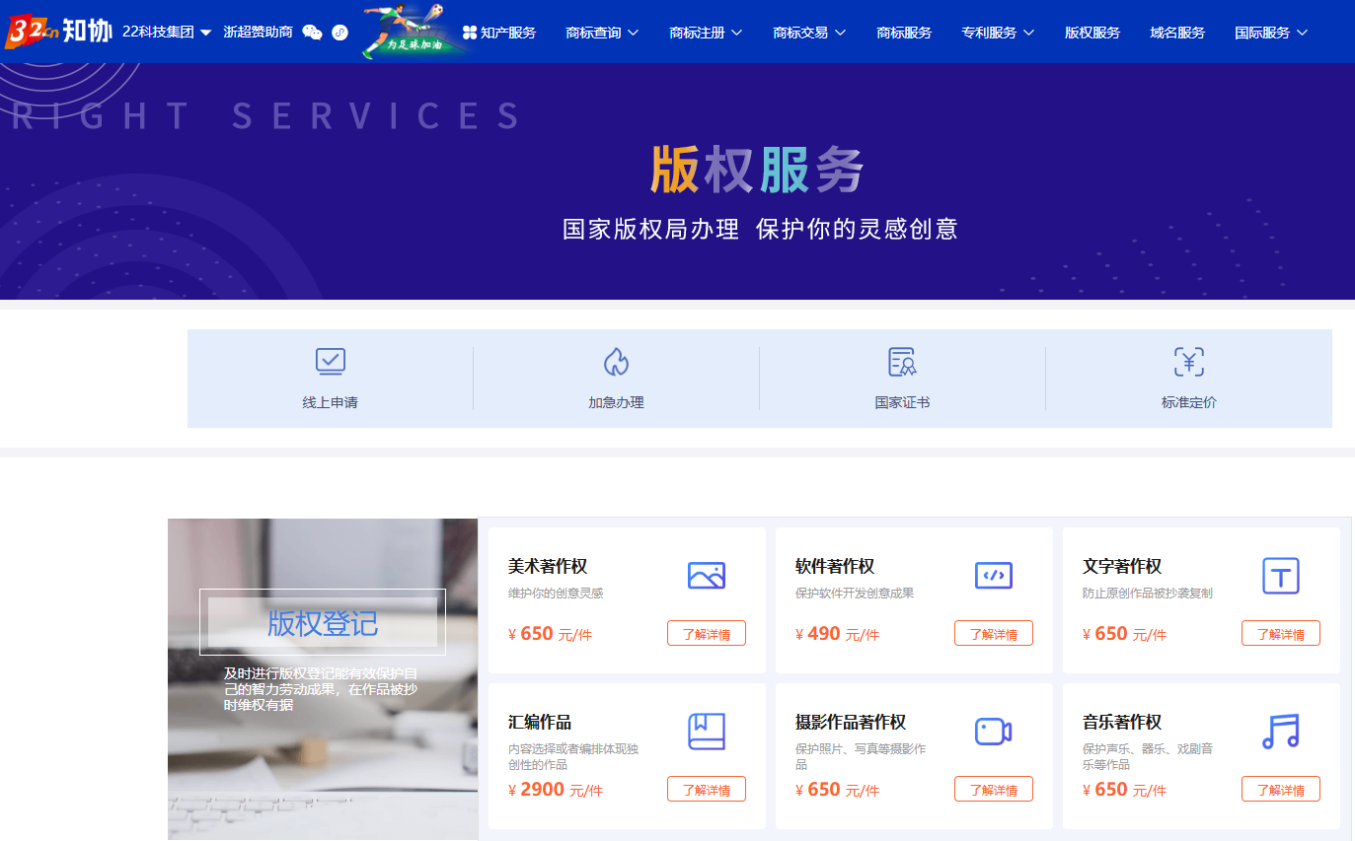
Task: Expand the 国际服务 dropdown menu
Action: pos(1271,33)
